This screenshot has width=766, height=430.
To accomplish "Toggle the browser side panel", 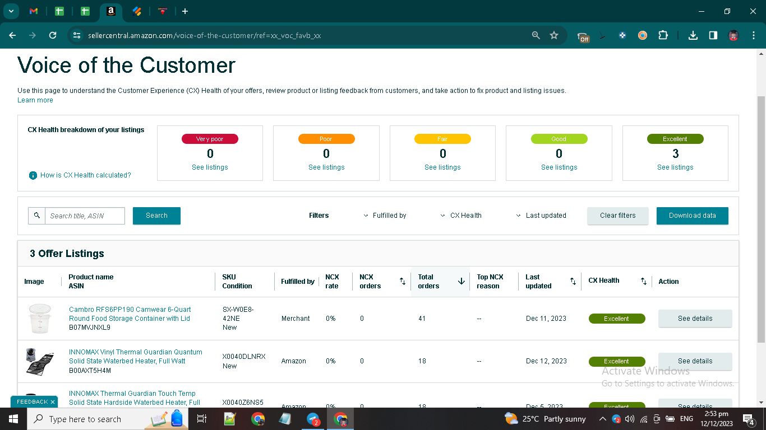I will pyautogui.click(x=713, y=35).
